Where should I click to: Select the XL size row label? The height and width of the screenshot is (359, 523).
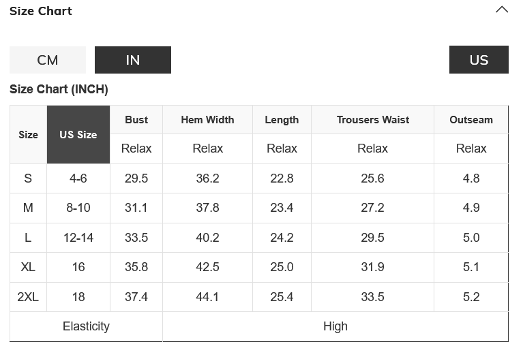point(28,267)
